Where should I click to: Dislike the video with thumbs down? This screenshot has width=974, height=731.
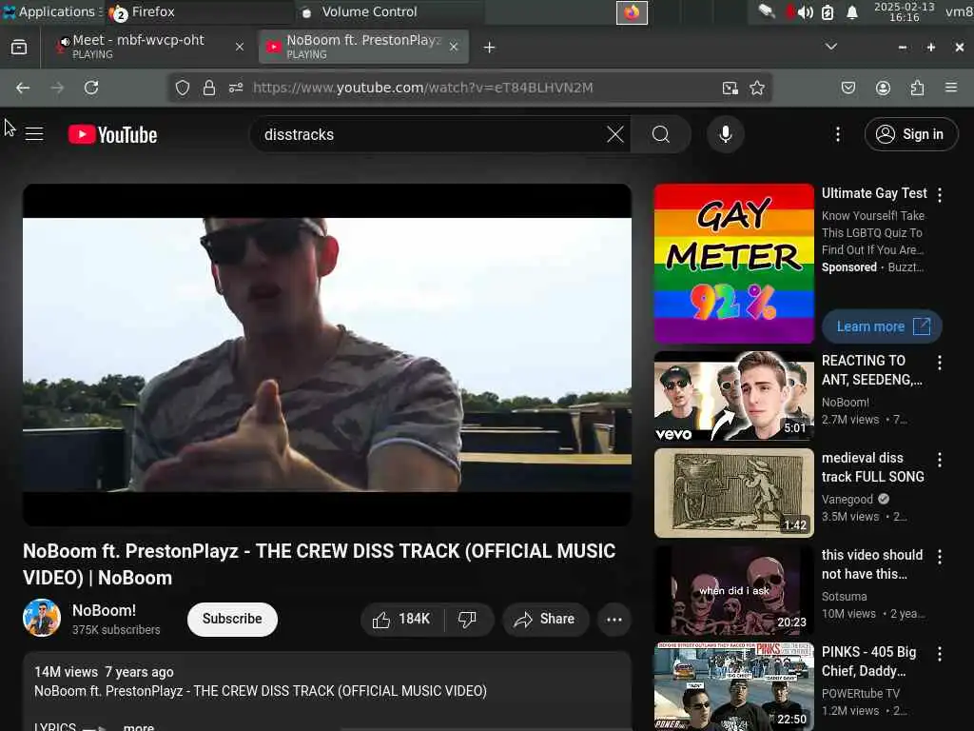coord(468,619)
